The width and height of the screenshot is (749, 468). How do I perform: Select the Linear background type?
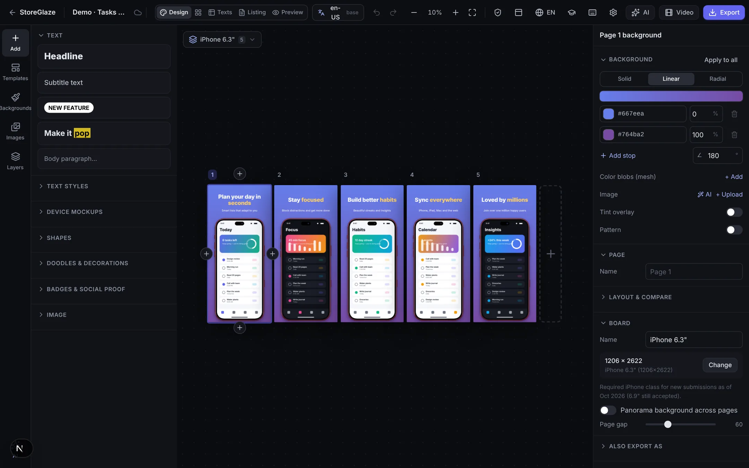point(671,79)
